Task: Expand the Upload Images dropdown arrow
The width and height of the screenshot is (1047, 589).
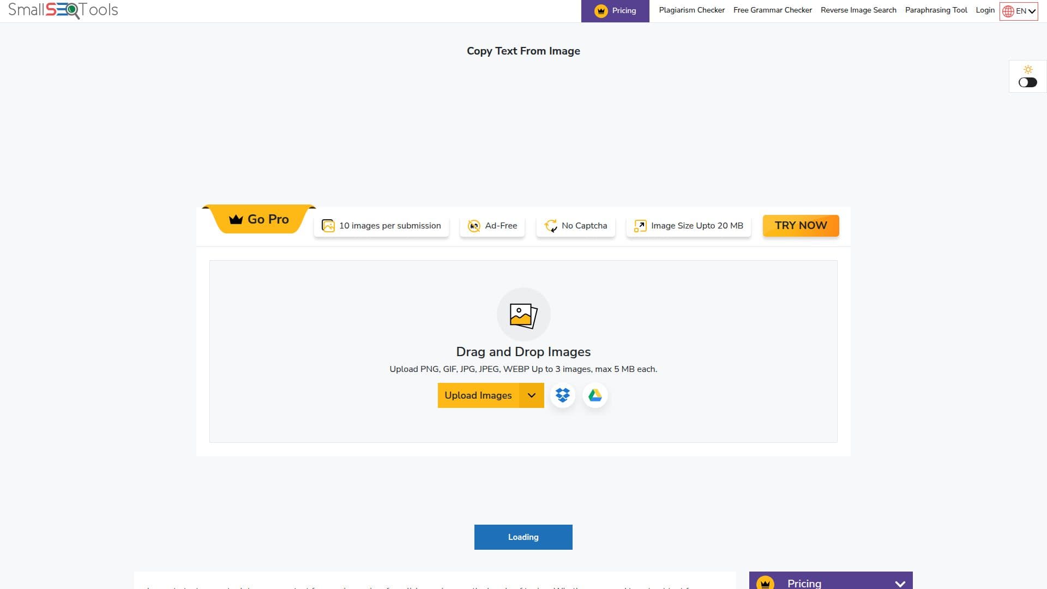Action: 532,395
